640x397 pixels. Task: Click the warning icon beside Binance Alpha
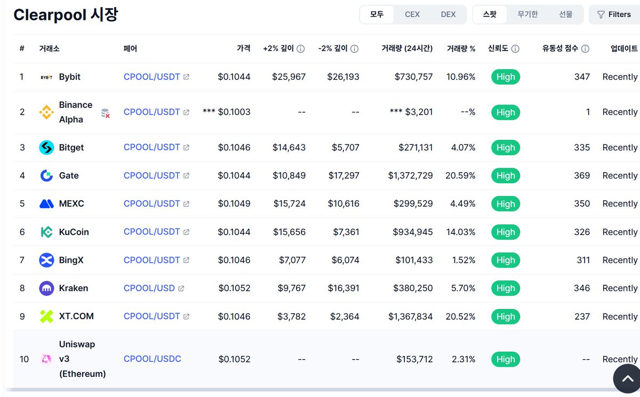click(x=106, y=113)
